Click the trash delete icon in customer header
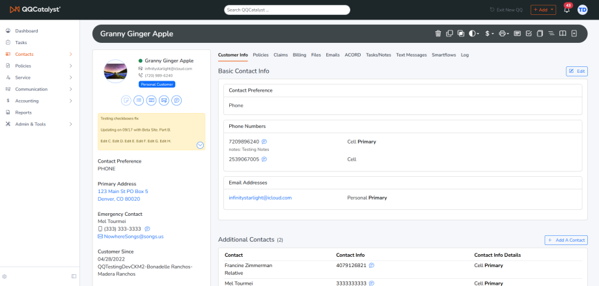599x286 pixels. tap(438, 34)
